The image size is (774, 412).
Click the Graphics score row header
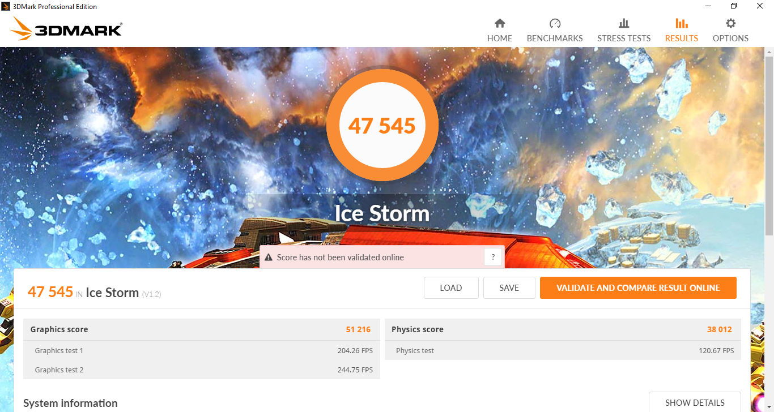click(x=202, y=329)
